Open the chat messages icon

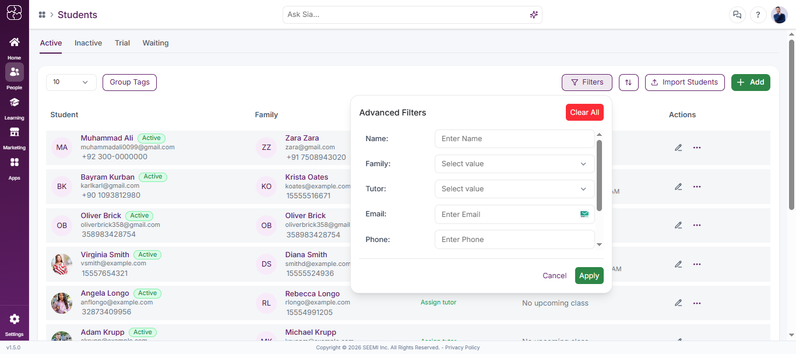(737, 15)
